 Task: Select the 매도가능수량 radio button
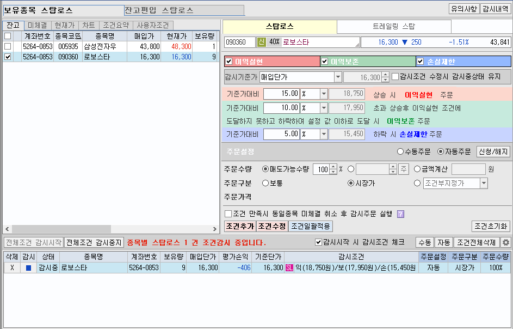click(265, 169)
